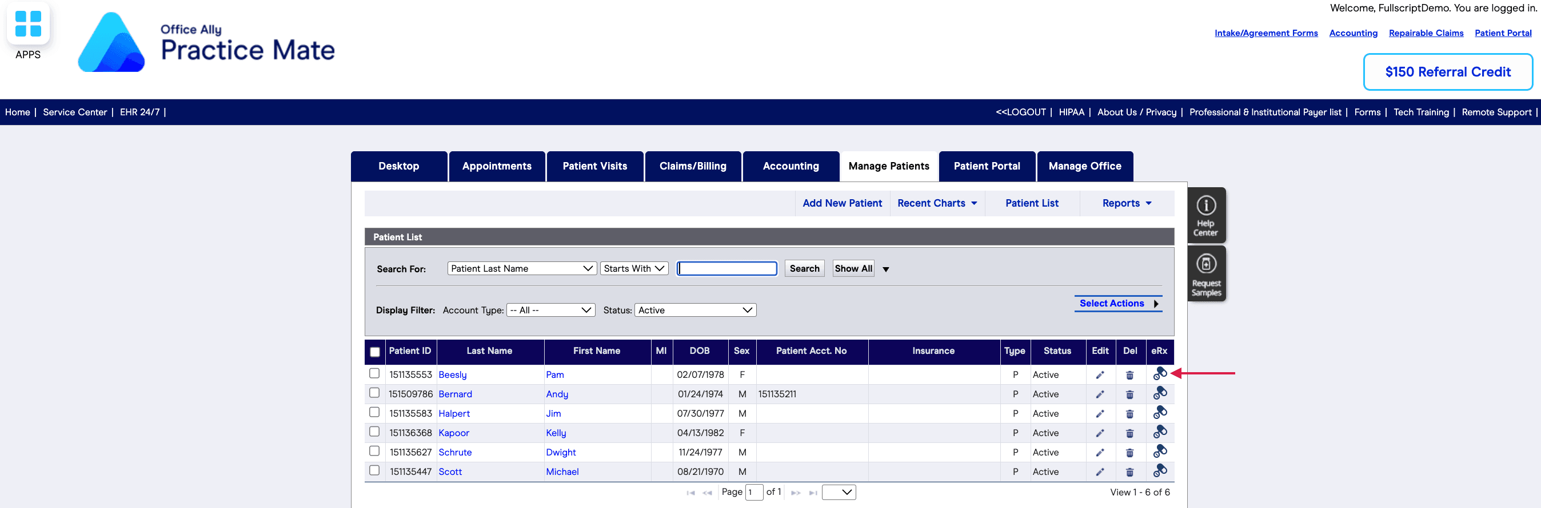Expand the Reports dropdown menu
The image size is (1541, 508).
coord(1127,203)
